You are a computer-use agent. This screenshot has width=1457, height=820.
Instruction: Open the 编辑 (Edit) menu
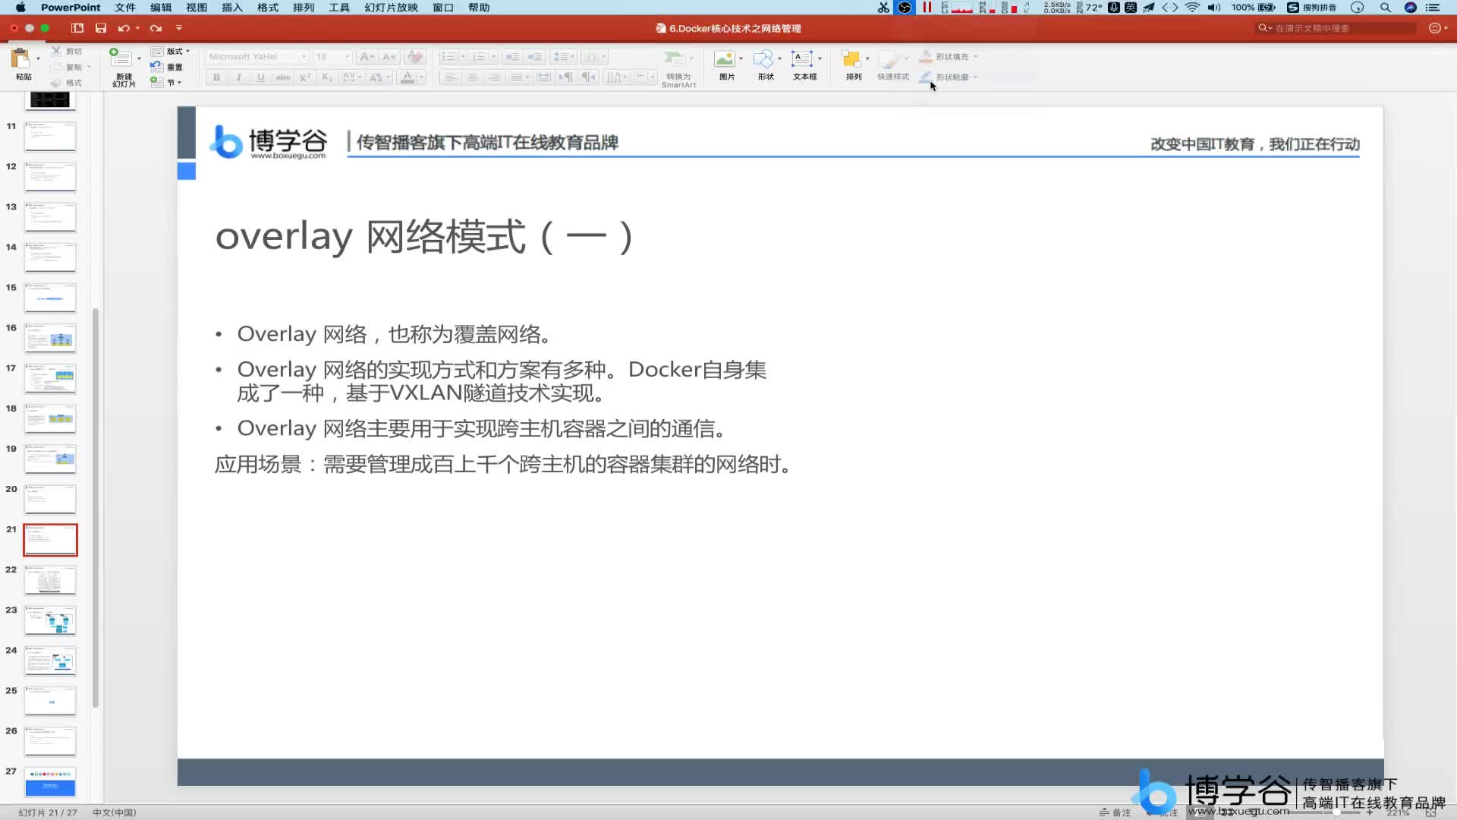(x=161, y=8)
